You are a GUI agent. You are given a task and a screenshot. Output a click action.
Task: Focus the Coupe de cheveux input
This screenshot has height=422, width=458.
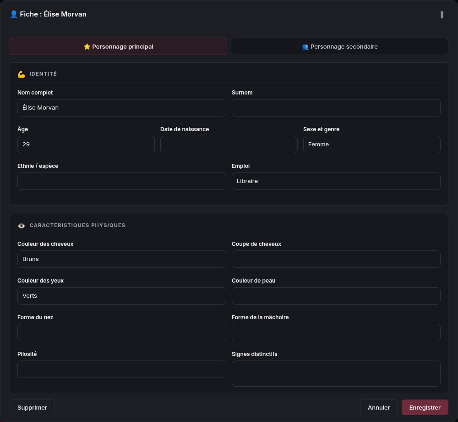(336, 259)
